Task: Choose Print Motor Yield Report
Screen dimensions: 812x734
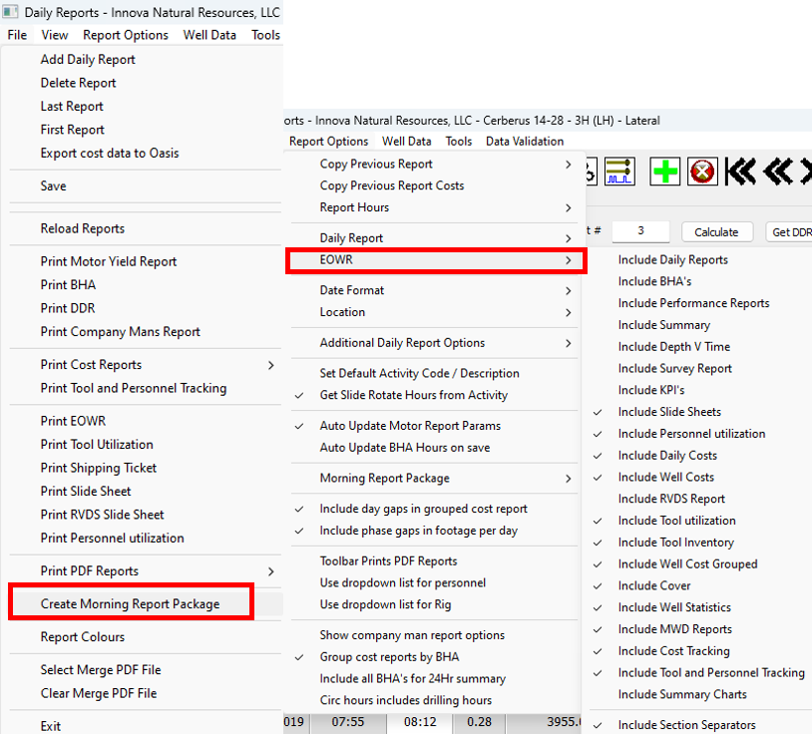Action: pyautogui.click(x=109, y=261)
